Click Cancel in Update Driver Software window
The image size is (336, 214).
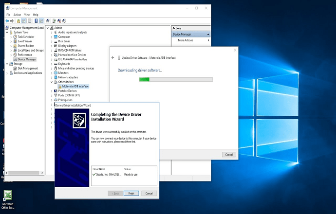click(x=229, y=155)
